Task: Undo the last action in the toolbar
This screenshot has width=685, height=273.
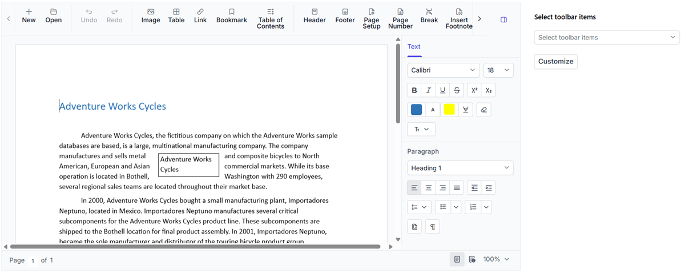Action: (x=89, y=16)
